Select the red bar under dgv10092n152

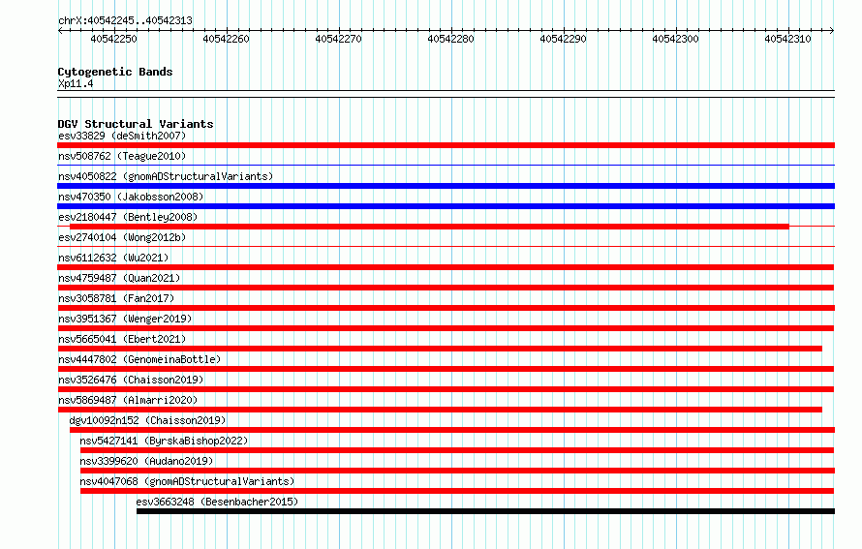452,430
